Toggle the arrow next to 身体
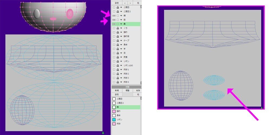 [x=121, y=45]
